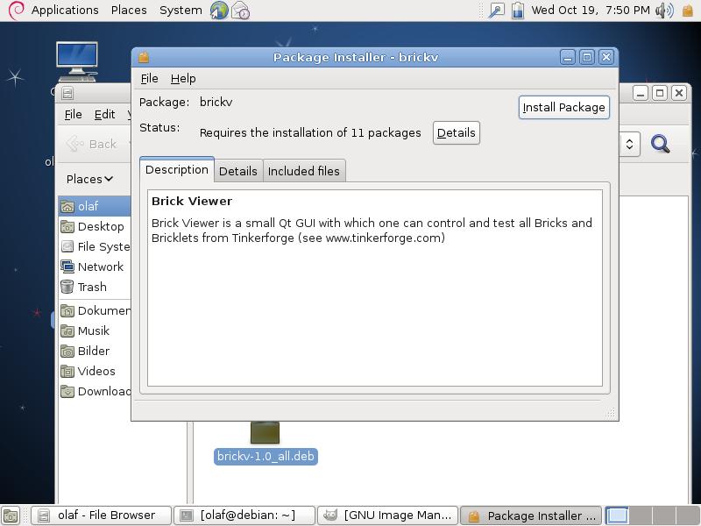Click the search magnifier icon in File Browser
Image resolution: width=701 pixels, height=526 pixels.
(661, 144)
